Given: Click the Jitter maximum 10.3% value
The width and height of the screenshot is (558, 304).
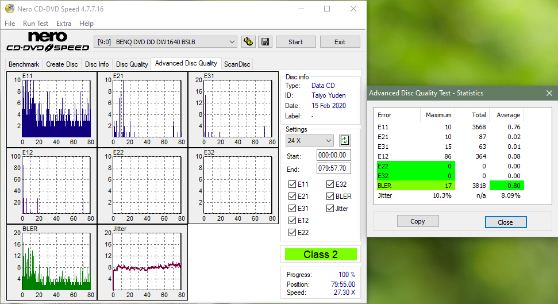Looking at the screenshot, I should click(442, 195).
